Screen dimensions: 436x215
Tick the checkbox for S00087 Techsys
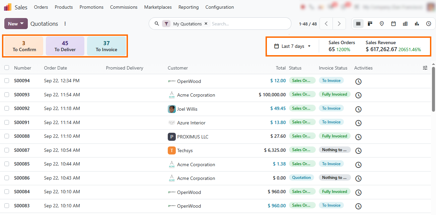click(x=7, y=150)
